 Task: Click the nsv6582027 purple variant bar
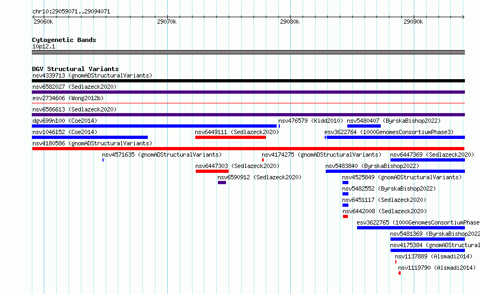point(248,92)
